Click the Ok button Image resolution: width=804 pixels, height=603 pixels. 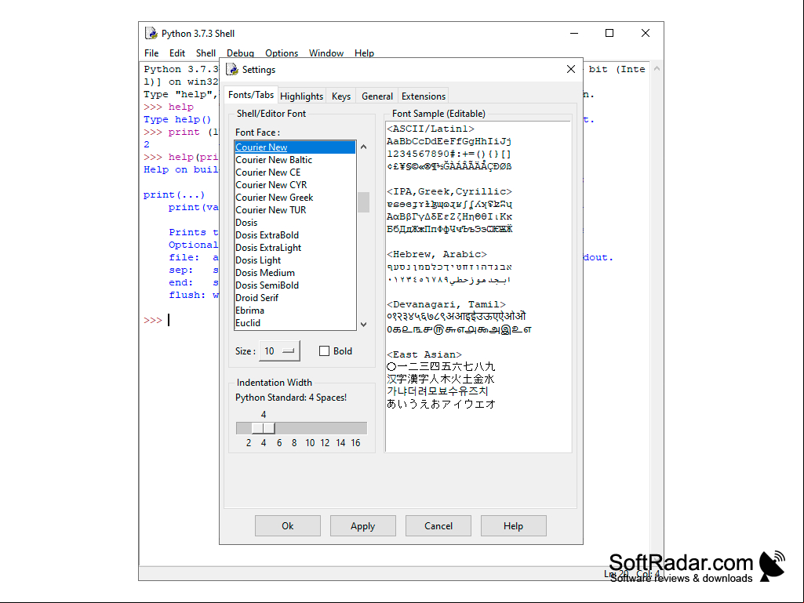(288, 526)
